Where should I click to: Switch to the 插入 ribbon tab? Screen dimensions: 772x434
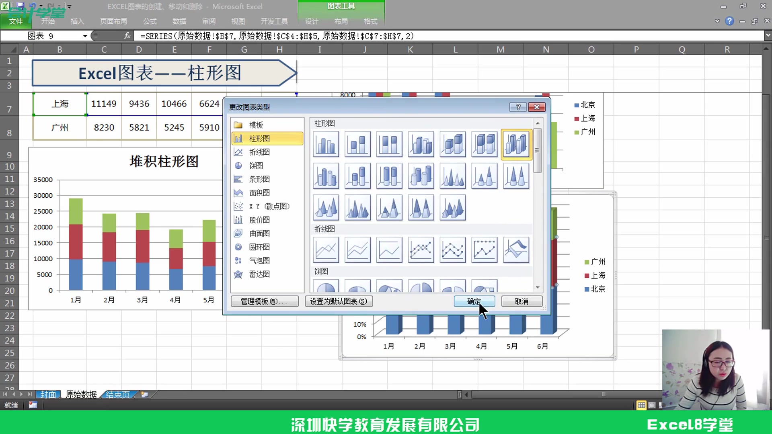click(x=77, y=21)
